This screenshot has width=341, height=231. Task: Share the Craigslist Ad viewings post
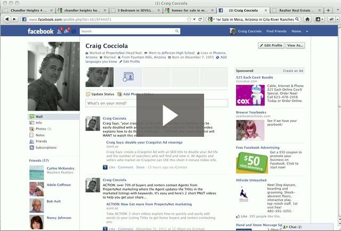[x=140, y=167]
